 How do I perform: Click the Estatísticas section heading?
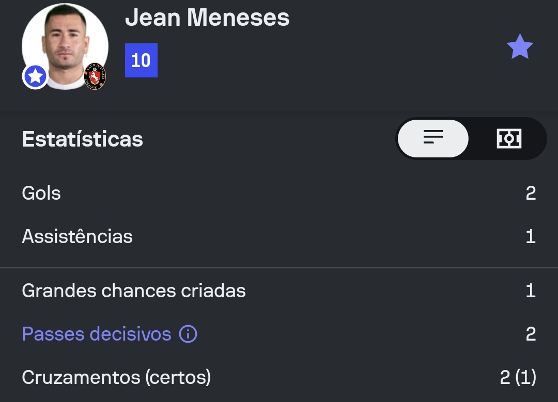[83, 139]
